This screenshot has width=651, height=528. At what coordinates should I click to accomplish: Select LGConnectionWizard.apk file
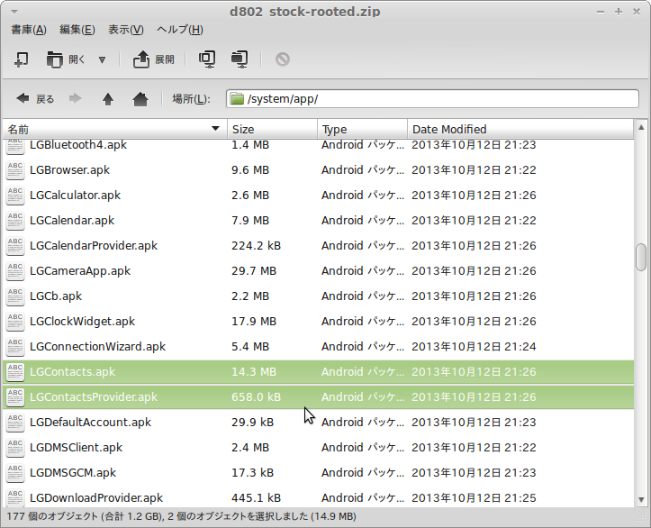(x=319, y=347)
